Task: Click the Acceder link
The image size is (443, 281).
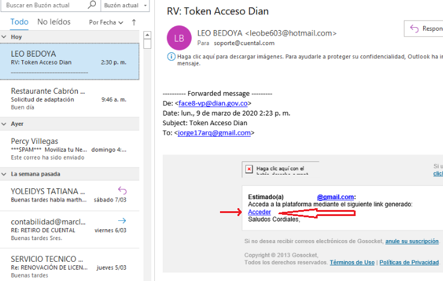Action: click(x=259, y=212)
